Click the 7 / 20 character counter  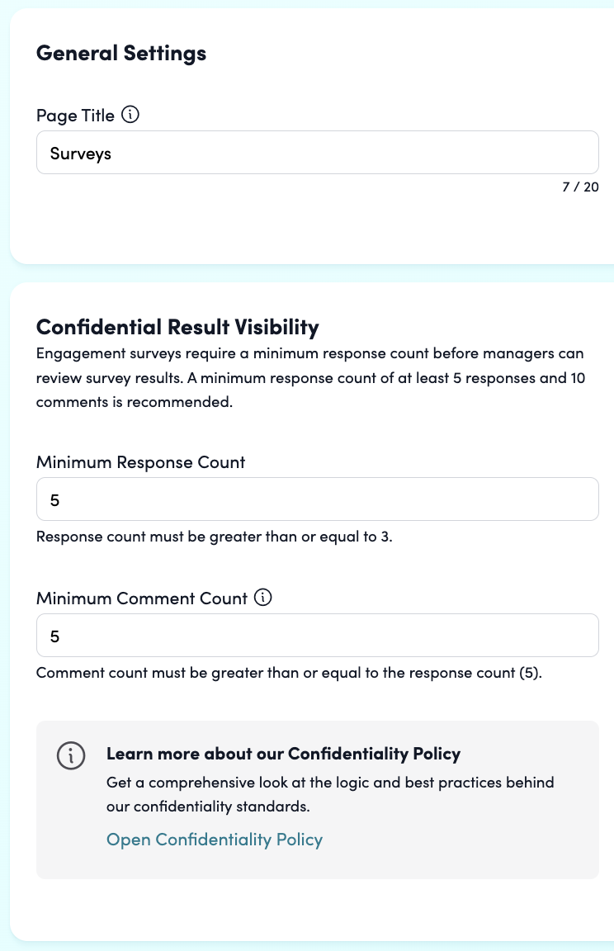coord(581,187)
